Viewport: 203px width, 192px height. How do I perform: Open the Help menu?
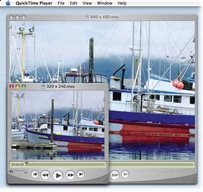(x=122, y=3)
